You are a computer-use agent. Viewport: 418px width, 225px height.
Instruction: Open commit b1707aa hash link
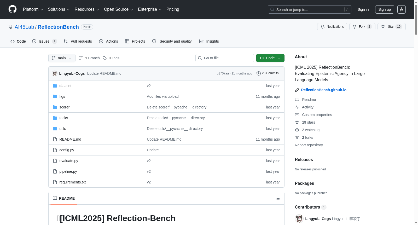pos(223,73)
